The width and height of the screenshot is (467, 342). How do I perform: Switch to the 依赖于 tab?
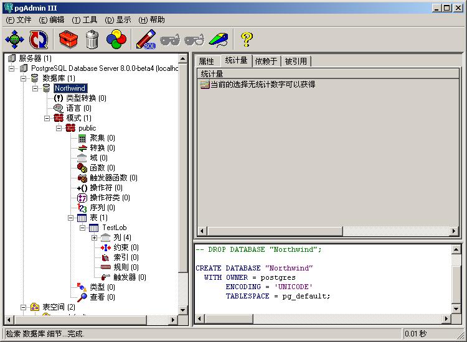(x=267, y=62)
